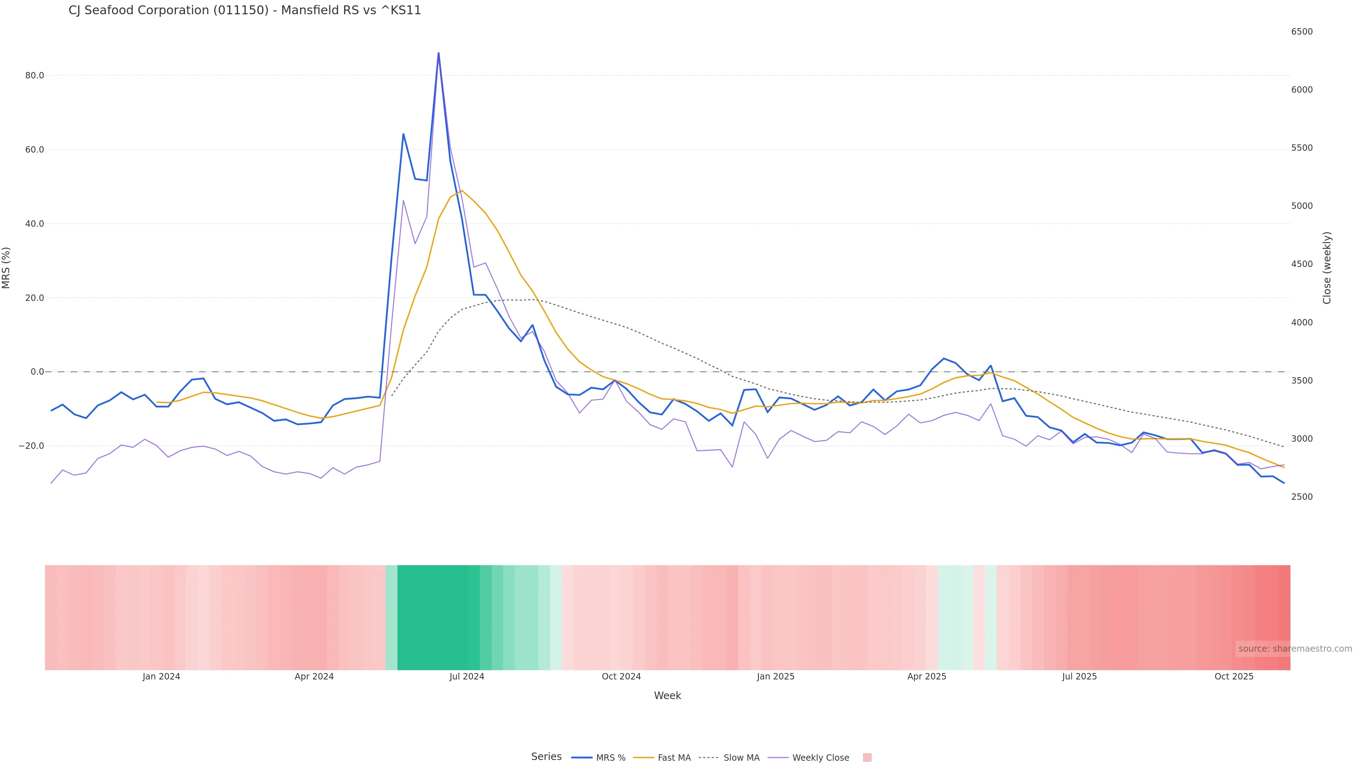
Task: Click the chart title CJ Seafood Corporation
Action: click(x=245, y=11)
